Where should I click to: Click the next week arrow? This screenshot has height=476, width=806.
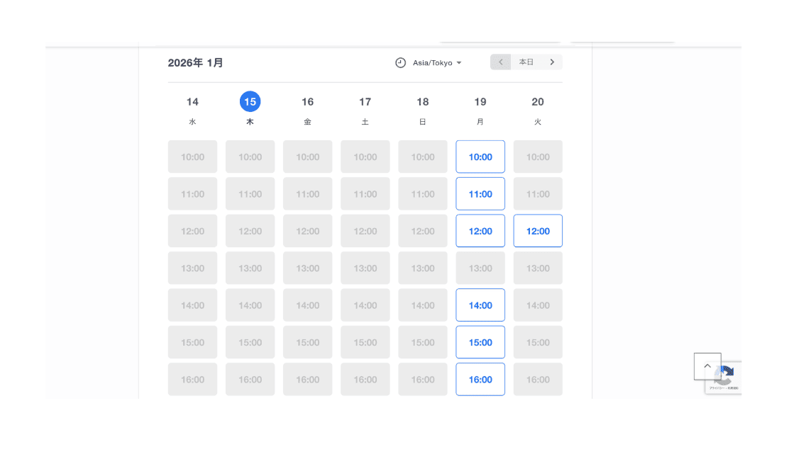[552, 62]
